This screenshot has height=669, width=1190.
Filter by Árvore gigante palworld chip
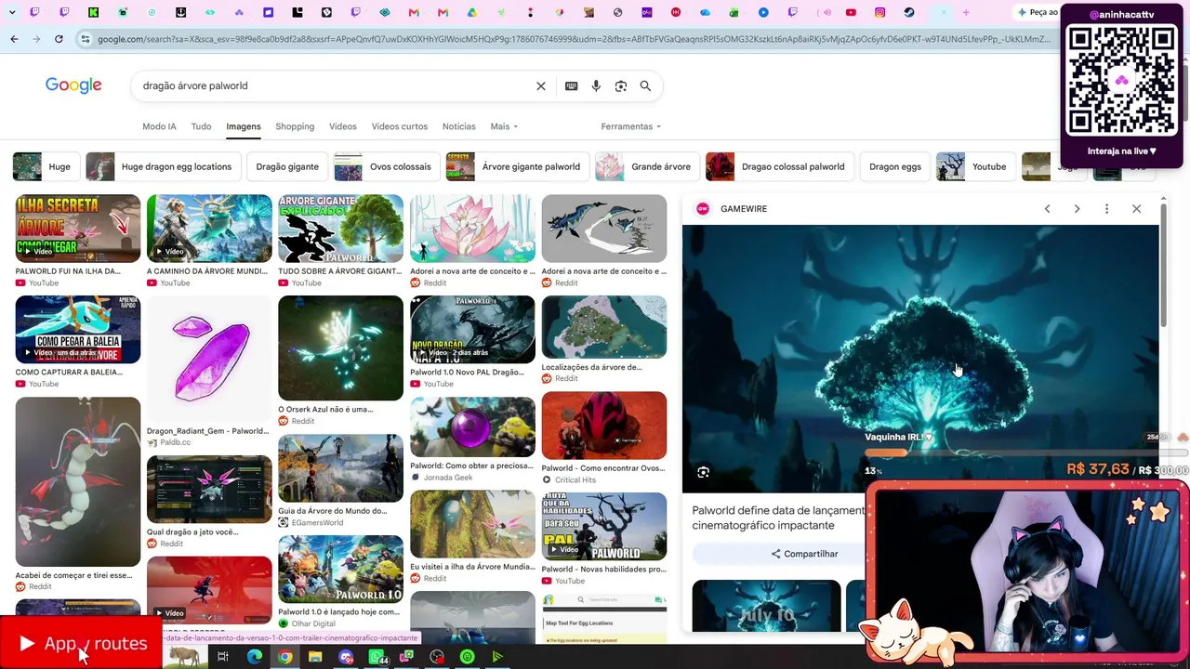tap(517, 167)
